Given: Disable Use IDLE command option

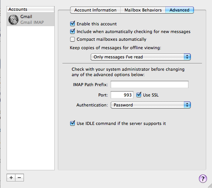Looking at the screenshot, I should (72, 123).
